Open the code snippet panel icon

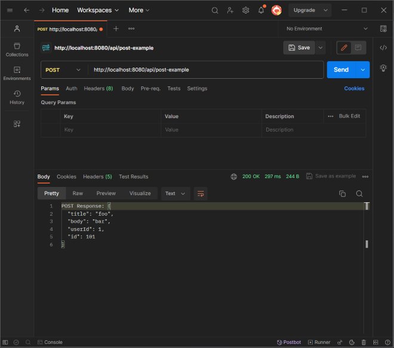pos(383,48)
